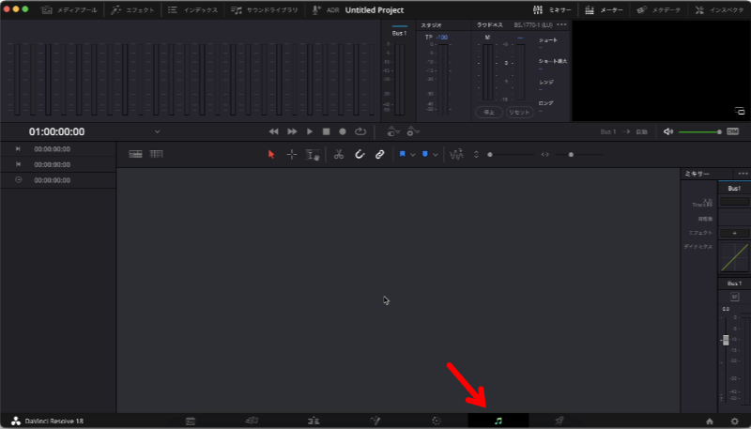
Task: Switch to the Deliver rocket page icon
Action: [x=559, y=421]
